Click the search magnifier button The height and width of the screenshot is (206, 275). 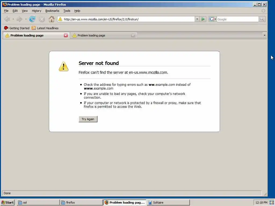point(262,19)
